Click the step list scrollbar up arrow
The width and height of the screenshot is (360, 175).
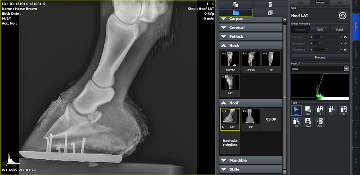285,20
